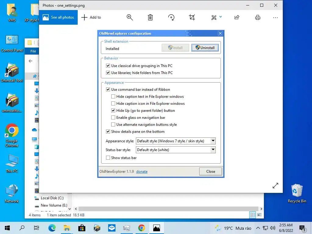
Task: Switch to Chrome on the taskbar
Action: 141,228
